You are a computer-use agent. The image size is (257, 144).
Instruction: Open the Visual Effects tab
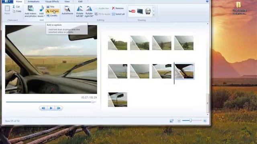point(52,2)
